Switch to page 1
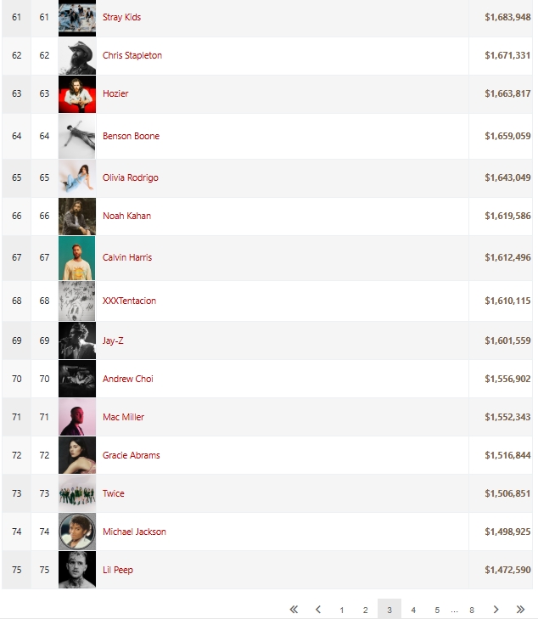Screen dimensions: 538x619 coord(342,610)
